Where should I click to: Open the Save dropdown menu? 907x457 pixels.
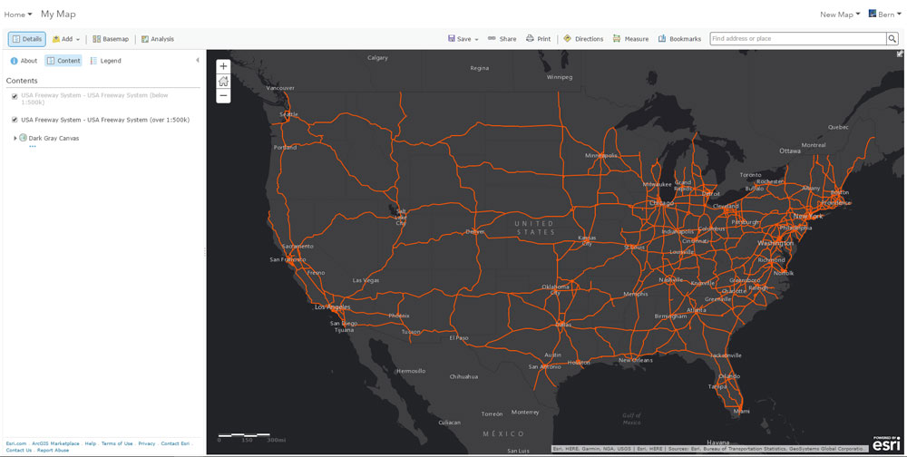coord(463,39)
